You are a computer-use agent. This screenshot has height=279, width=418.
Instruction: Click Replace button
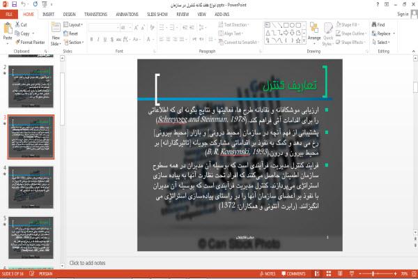(383, 33)
